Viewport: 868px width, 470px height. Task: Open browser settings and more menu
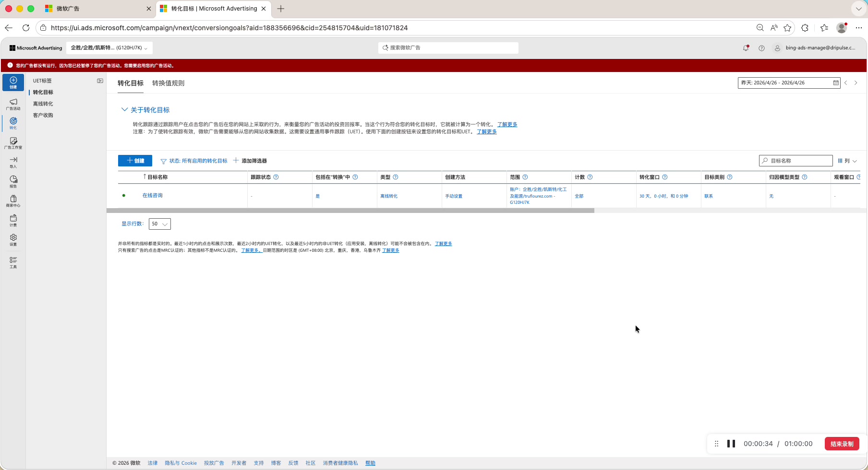pos(859,28)
